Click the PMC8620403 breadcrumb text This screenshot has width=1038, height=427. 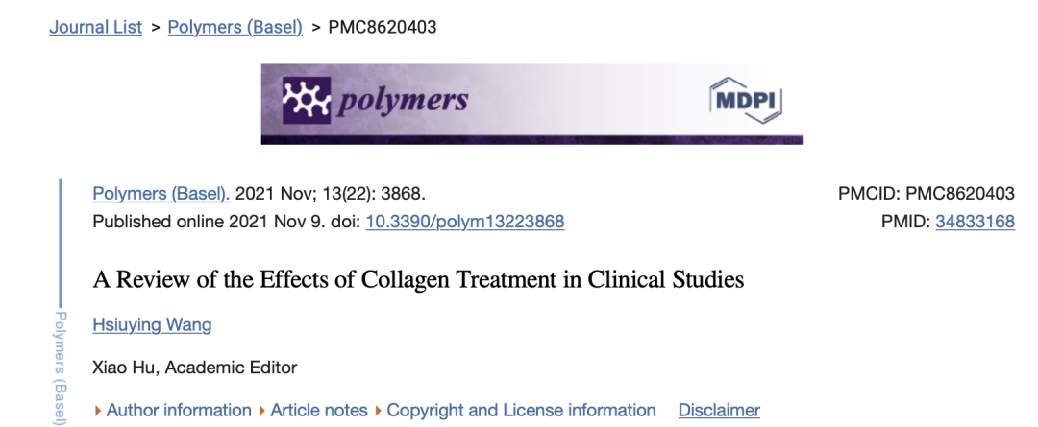(383, 27)
